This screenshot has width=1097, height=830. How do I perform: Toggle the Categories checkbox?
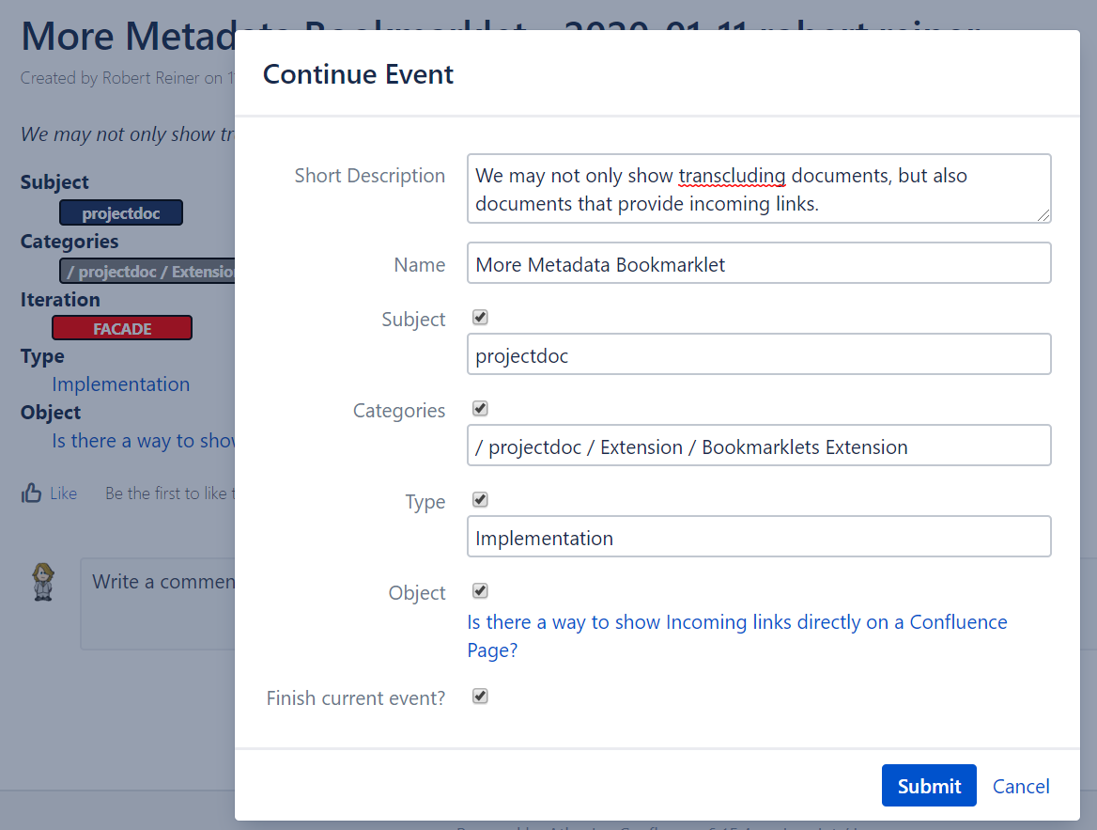click(x=480, y=409)
